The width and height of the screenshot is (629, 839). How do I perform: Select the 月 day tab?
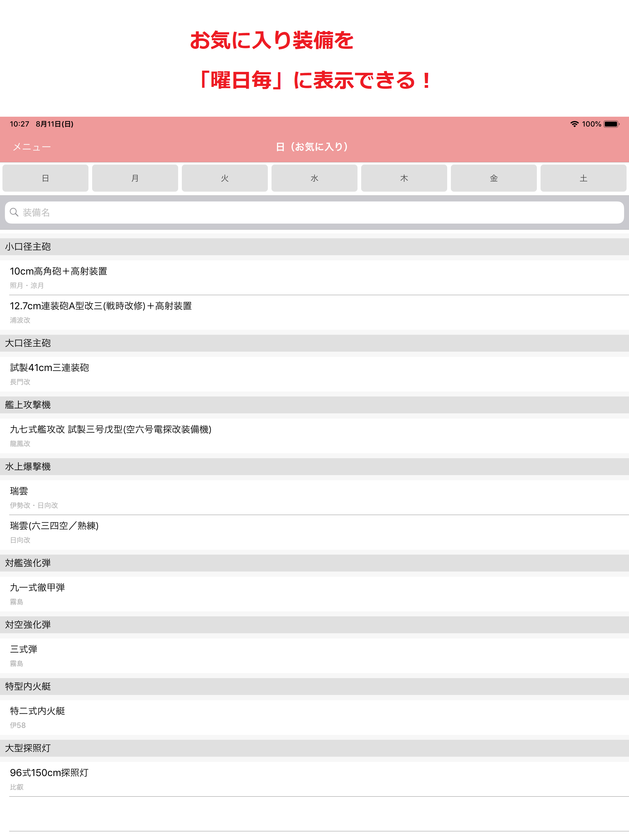click(x=135, y=178)
